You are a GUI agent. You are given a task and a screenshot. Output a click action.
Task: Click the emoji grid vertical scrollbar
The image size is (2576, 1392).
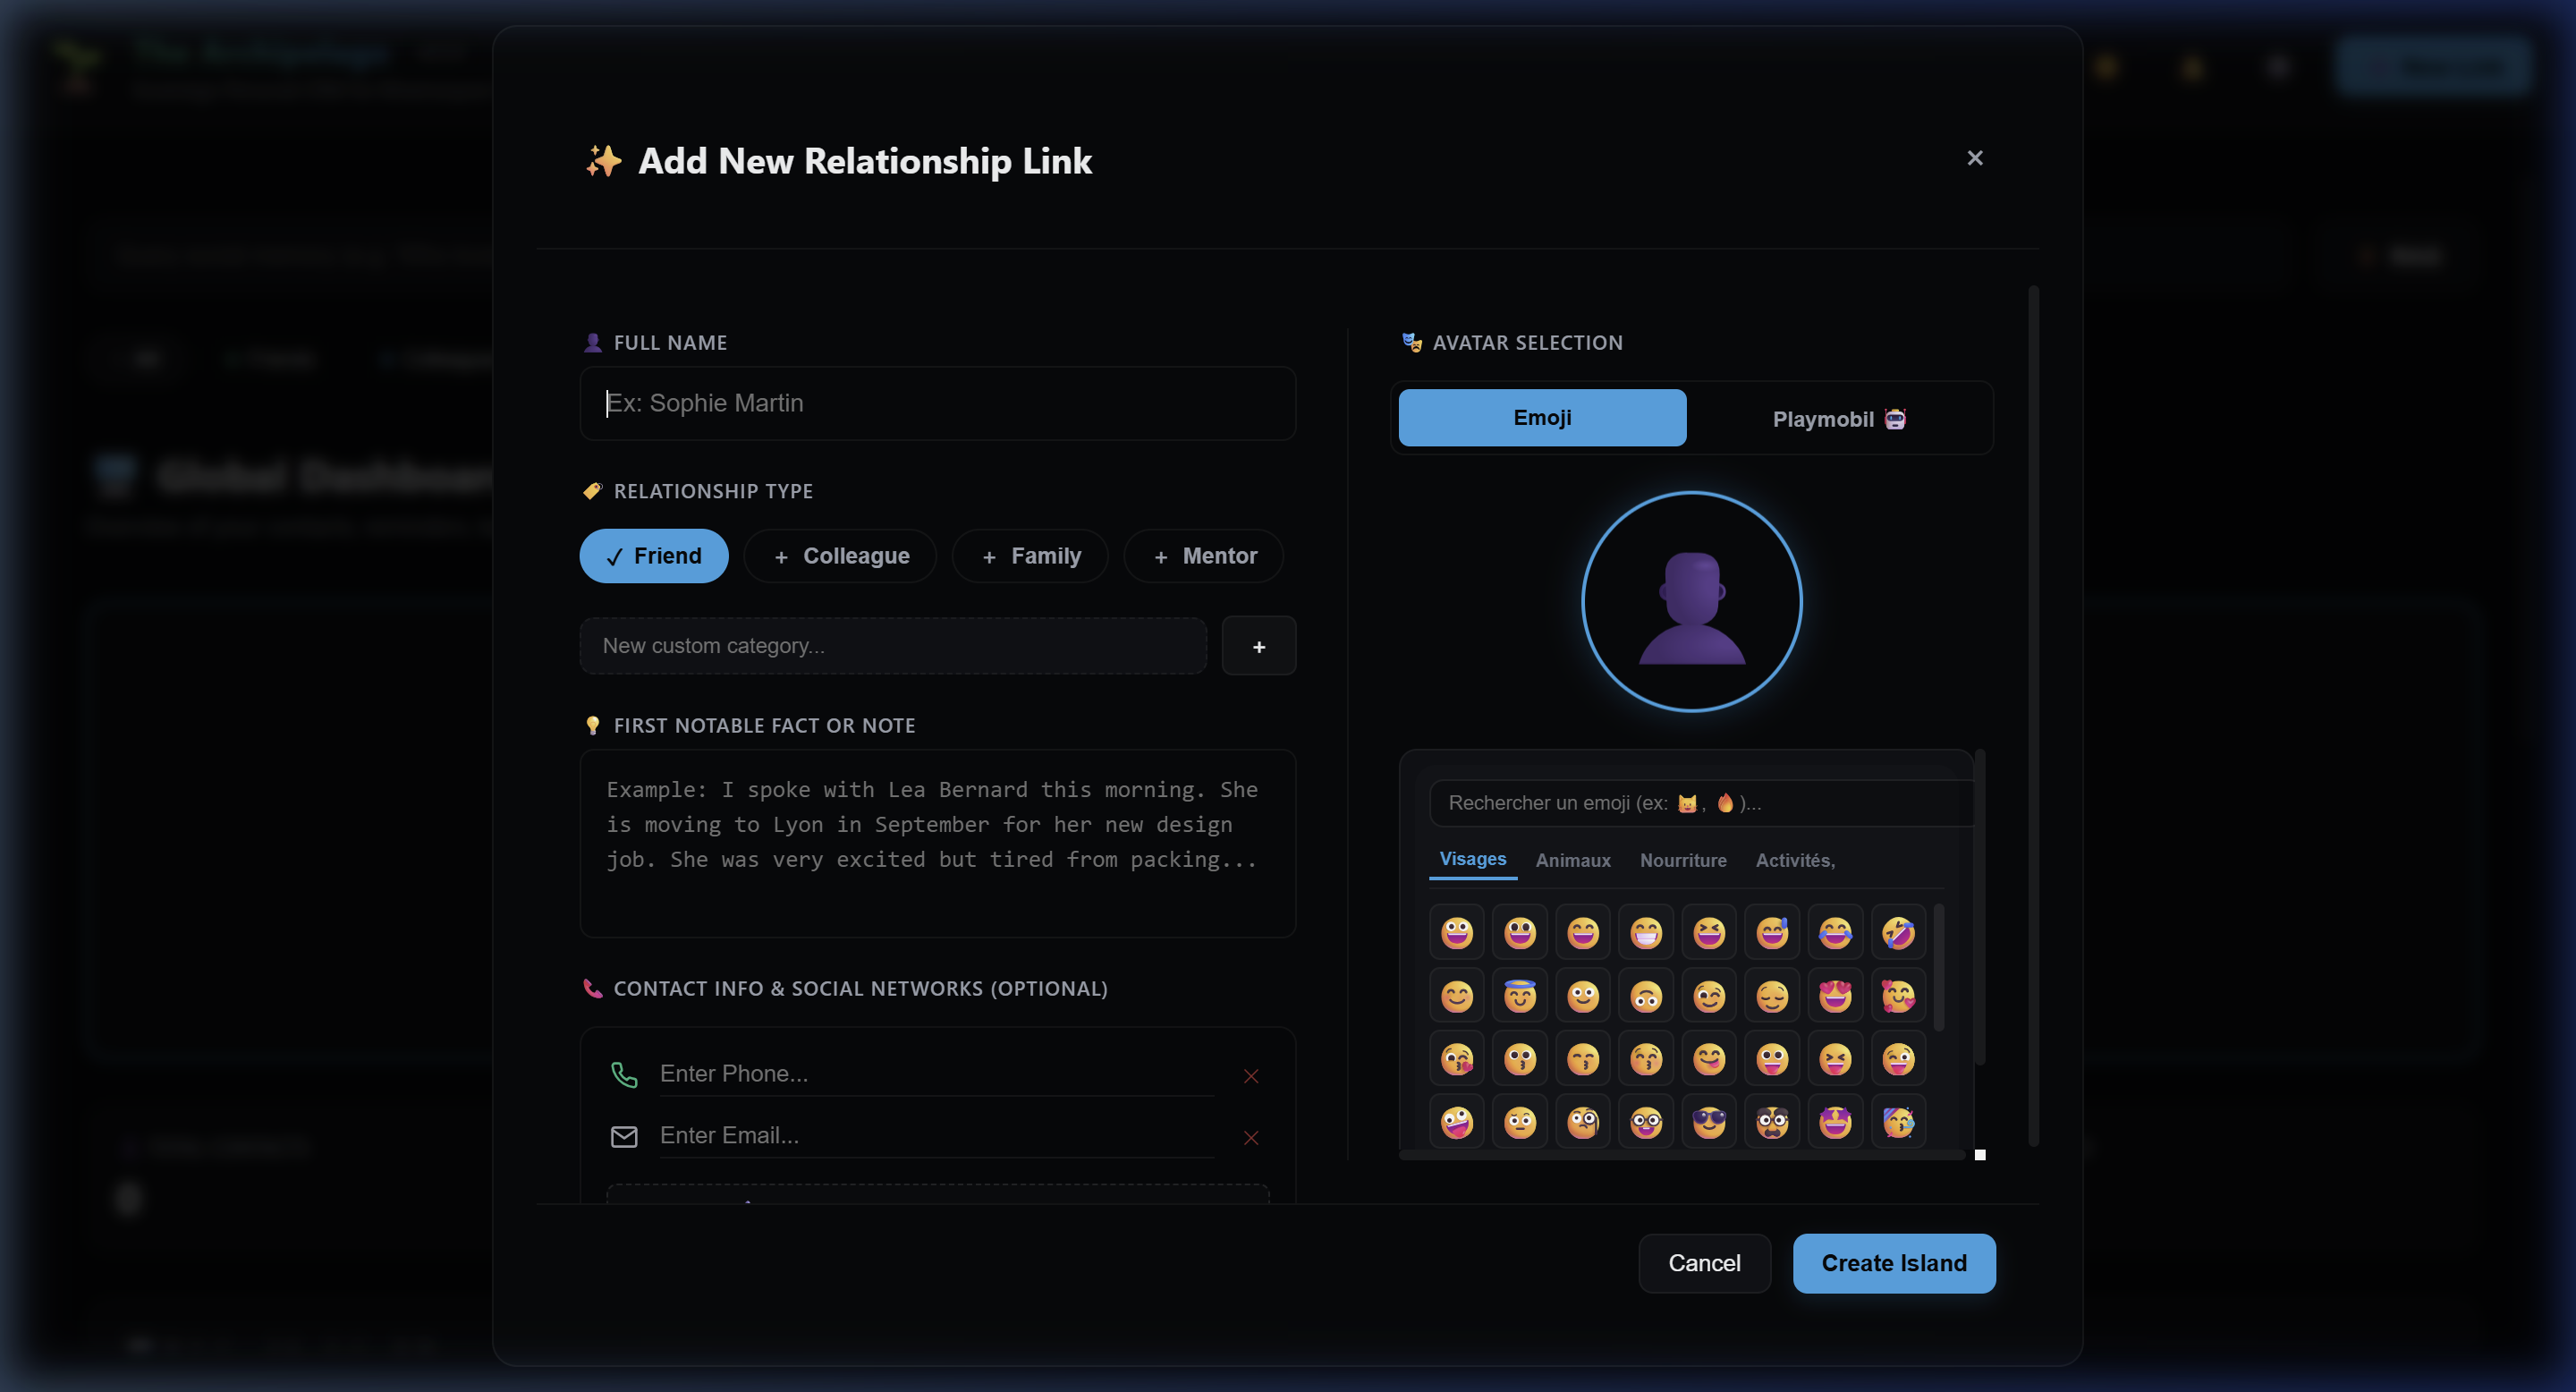(x=1939, y=966)
